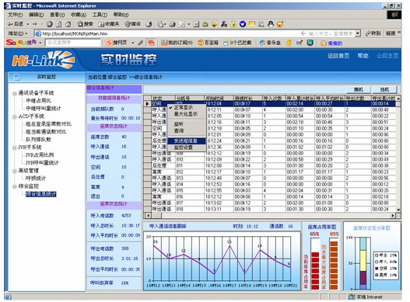The height and width of the screenshot is (302, 410).
Task: Select 发送短信息 in the context menu
Action: pos(186,141)
